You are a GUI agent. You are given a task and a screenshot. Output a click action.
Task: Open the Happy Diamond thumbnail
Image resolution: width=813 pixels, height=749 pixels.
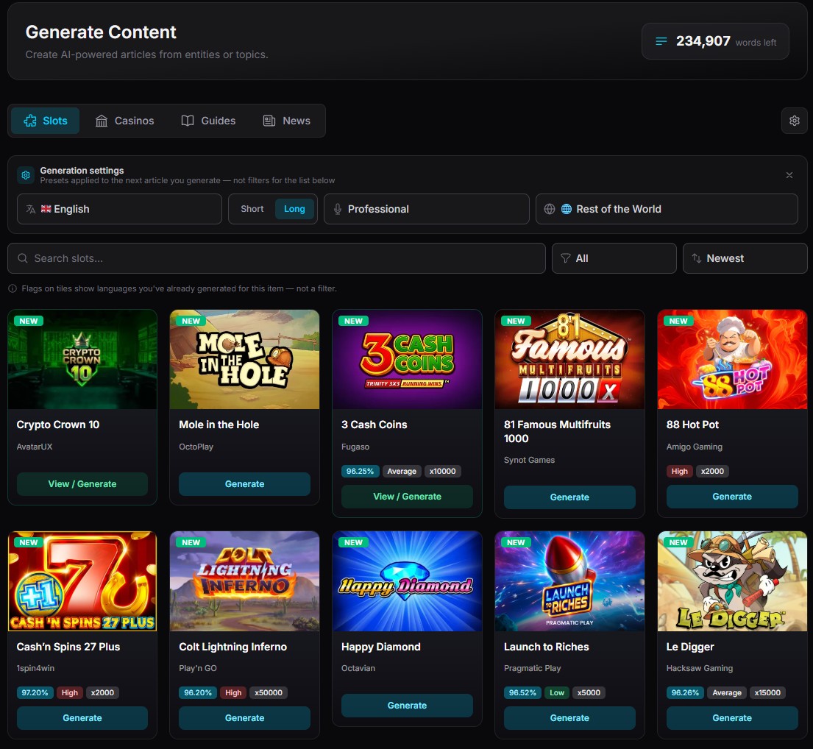click(x=407, y=581)
